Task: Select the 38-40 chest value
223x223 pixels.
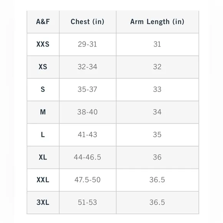Action: coord(87,112)
